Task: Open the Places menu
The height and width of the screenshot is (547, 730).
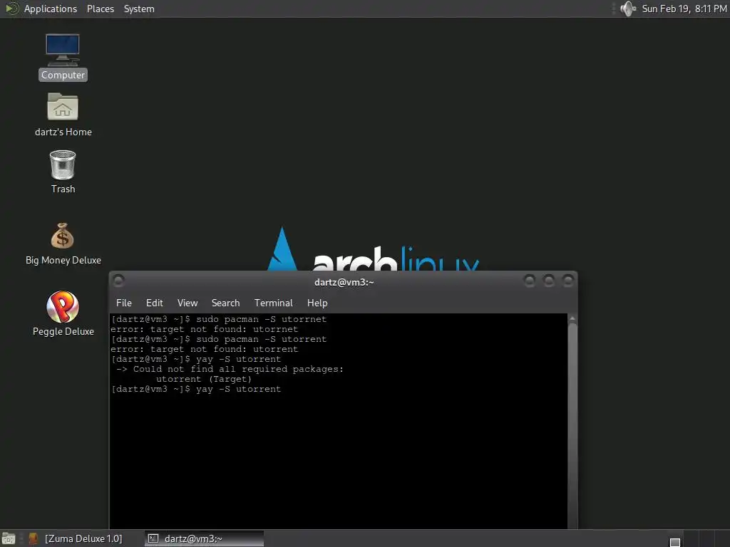Action: (x=101, y=9)
